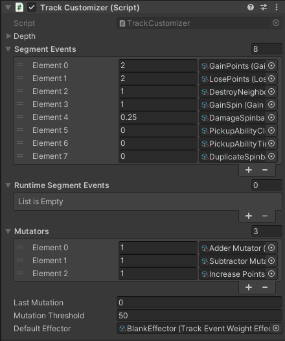Open object picker for Increase Points

tap(271, 274)
